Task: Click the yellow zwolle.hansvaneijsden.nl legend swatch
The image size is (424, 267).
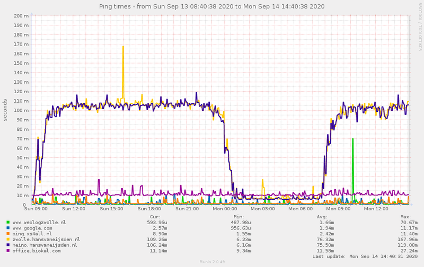Action: tap(8, 239)
